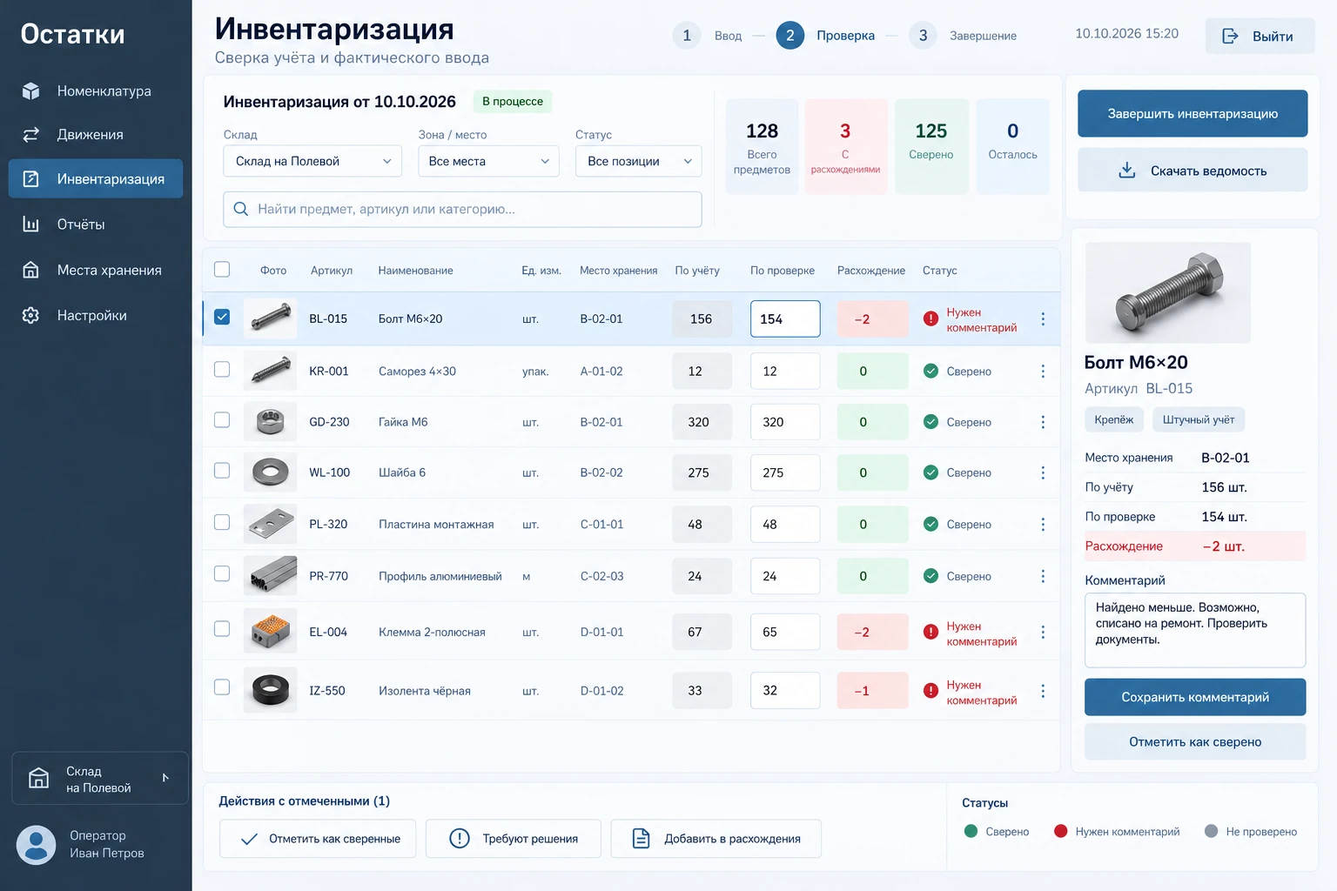Image resolution: width=1337 pixels, height=891 pixels.
Task: Click the По проверке field for EL-004
Action: coord(785,633)
